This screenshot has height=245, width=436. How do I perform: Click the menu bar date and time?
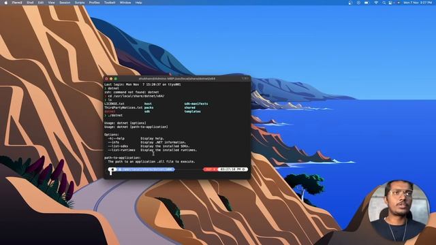(x=418, y=3)
